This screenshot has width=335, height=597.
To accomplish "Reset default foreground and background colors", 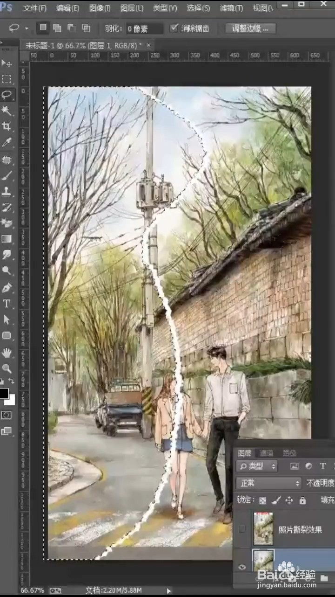I will tap(2, 382).
